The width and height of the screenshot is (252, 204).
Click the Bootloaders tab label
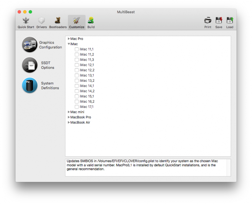click(58, 27)
